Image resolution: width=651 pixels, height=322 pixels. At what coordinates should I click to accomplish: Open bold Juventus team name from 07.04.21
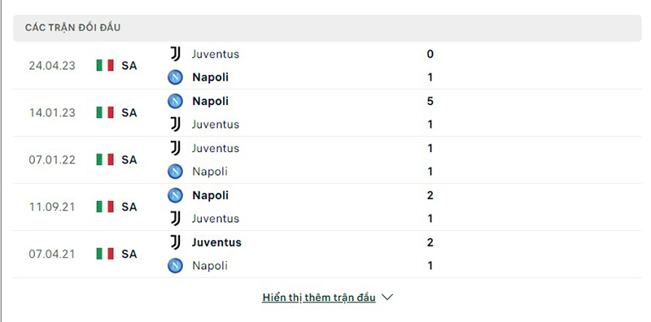(x=216, y=242)
